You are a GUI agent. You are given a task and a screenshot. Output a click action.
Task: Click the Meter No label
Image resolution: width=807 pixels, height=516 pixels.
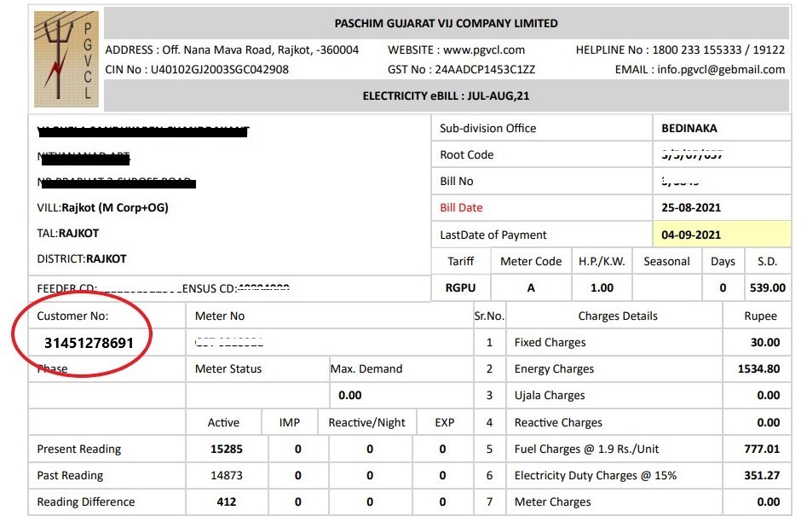[220, 316]
